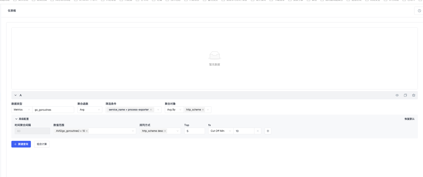This screenshot has height=177, width=423.
Task: Remove the http_scheme desc sort tag
Action: 165,131
